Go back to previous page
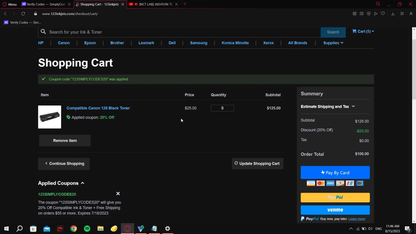The image size is (416, 234). (5, 14)
